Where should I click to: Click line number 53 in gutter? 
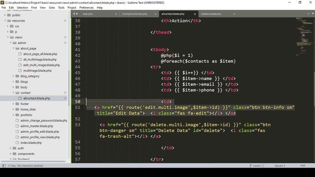coord(78,124)
